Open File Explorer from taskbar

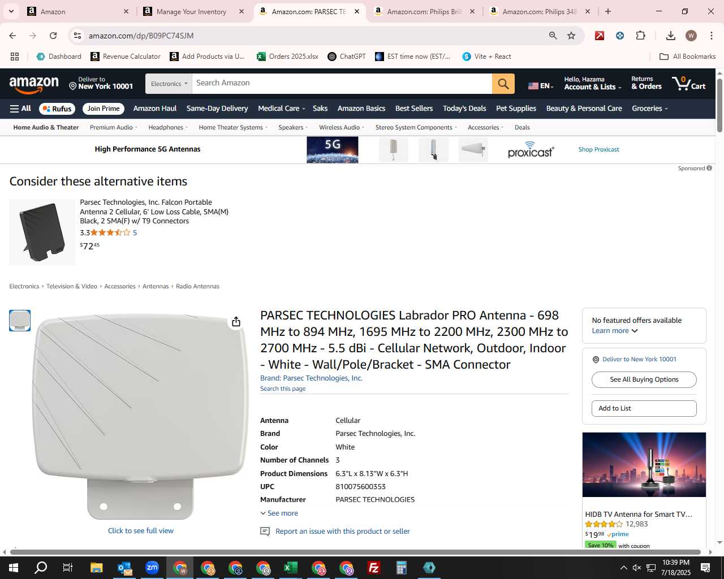click(96, 568)
